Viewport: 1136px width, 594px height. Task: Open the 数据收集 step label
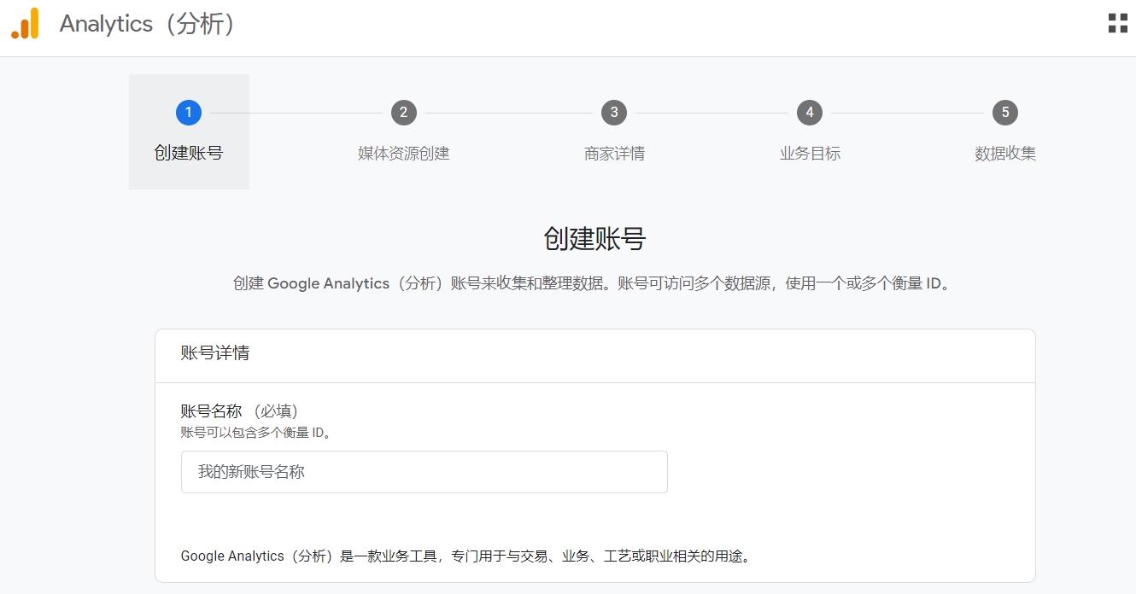pos(1004,154)
